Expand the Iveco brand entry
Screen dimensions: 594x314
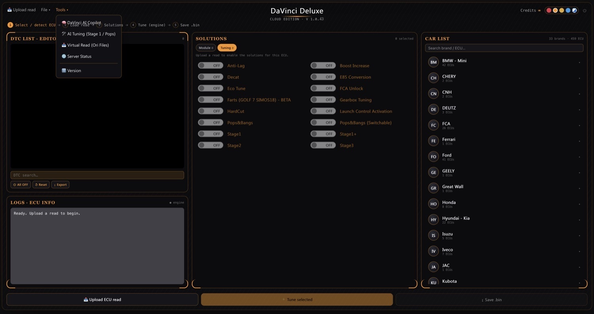pos(504,251)
